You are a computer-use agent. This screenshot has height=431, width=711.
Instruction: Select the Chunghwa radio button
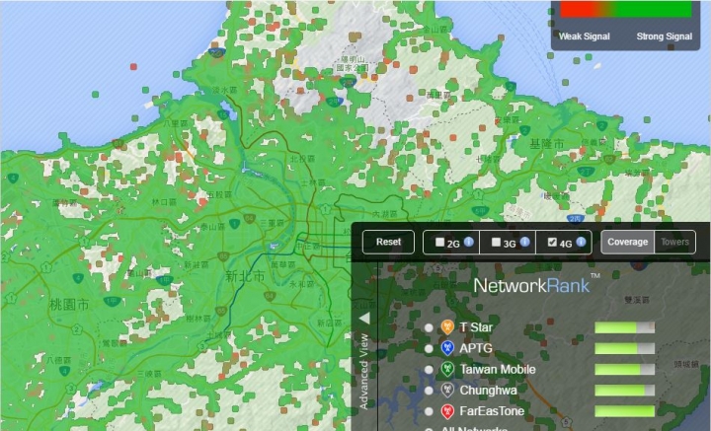tap(429, 391)
